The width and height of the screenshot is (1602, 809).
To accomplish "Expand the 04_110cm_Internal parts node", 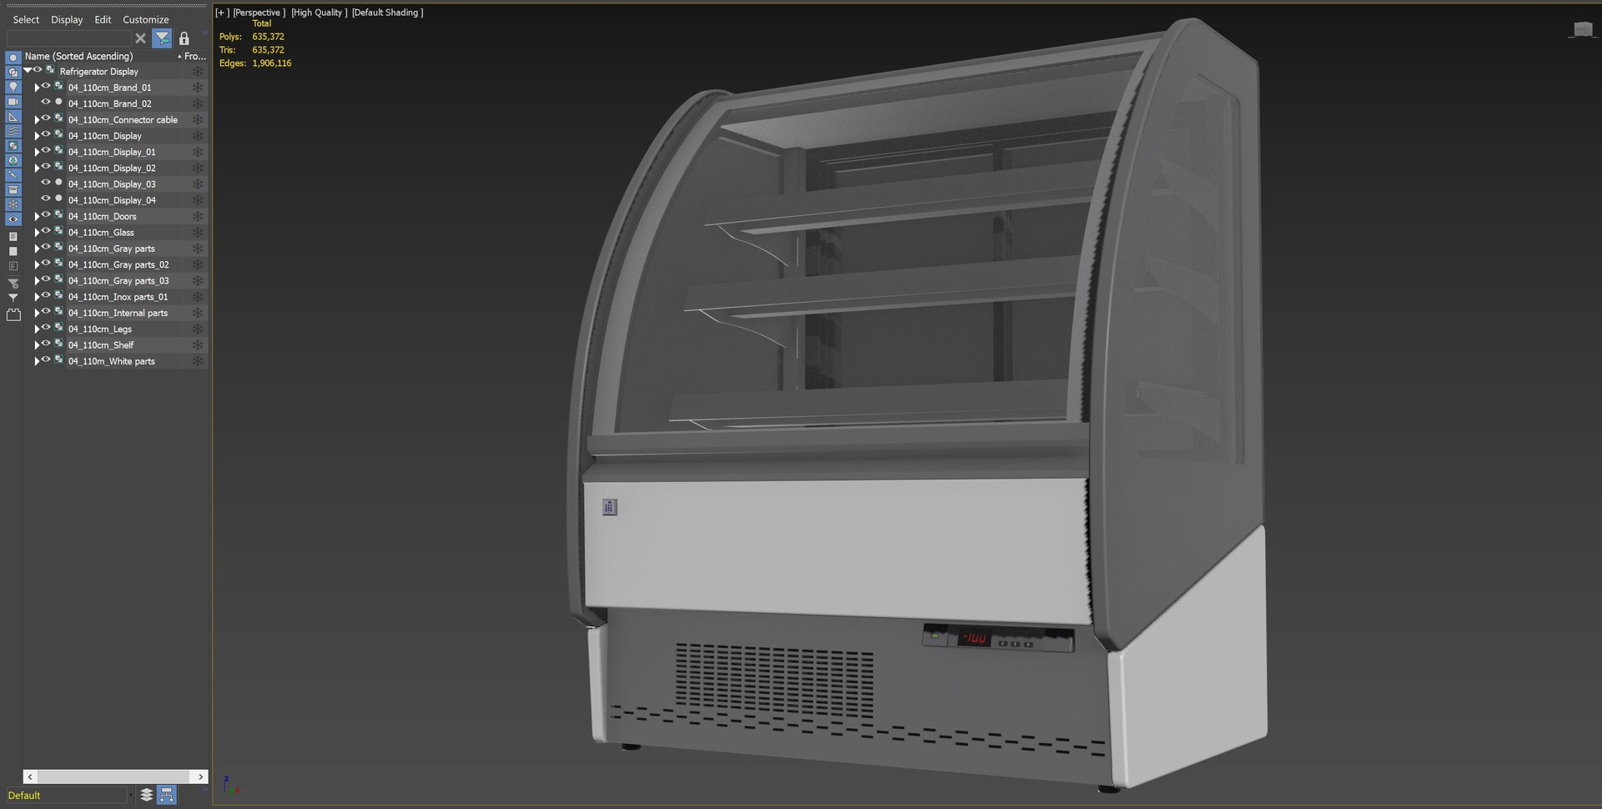I will click(x=37, y=314).
